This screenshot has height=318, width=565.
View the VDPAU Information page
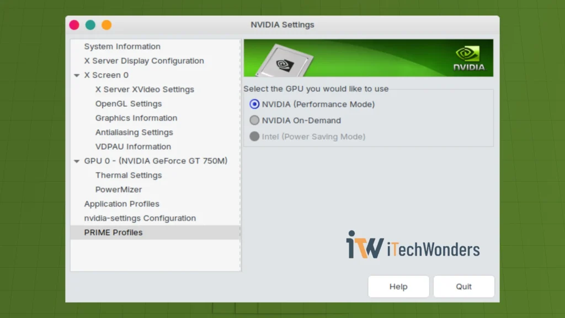[133, 146]
